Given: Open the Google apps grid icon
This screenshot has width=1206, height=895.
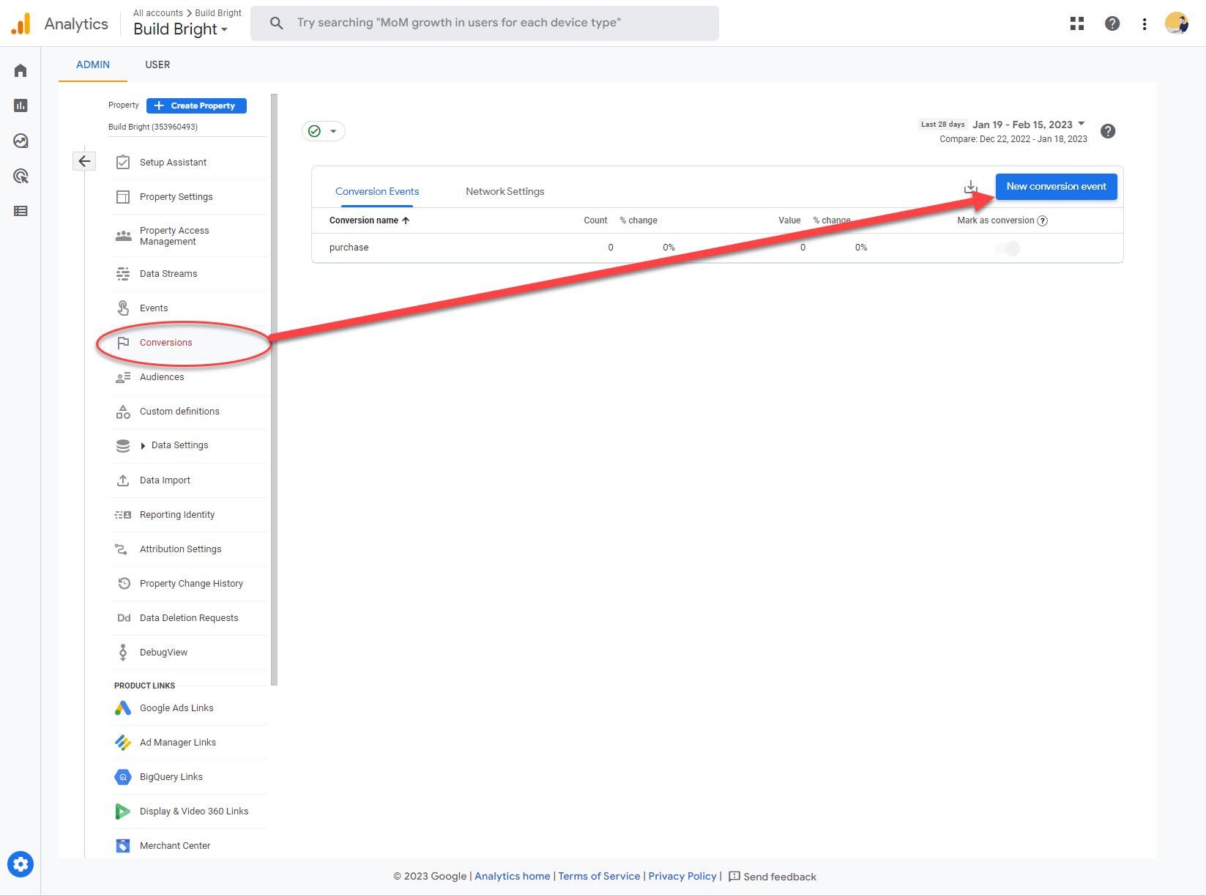Looking at the screenshot, I should pos(1076,23).
